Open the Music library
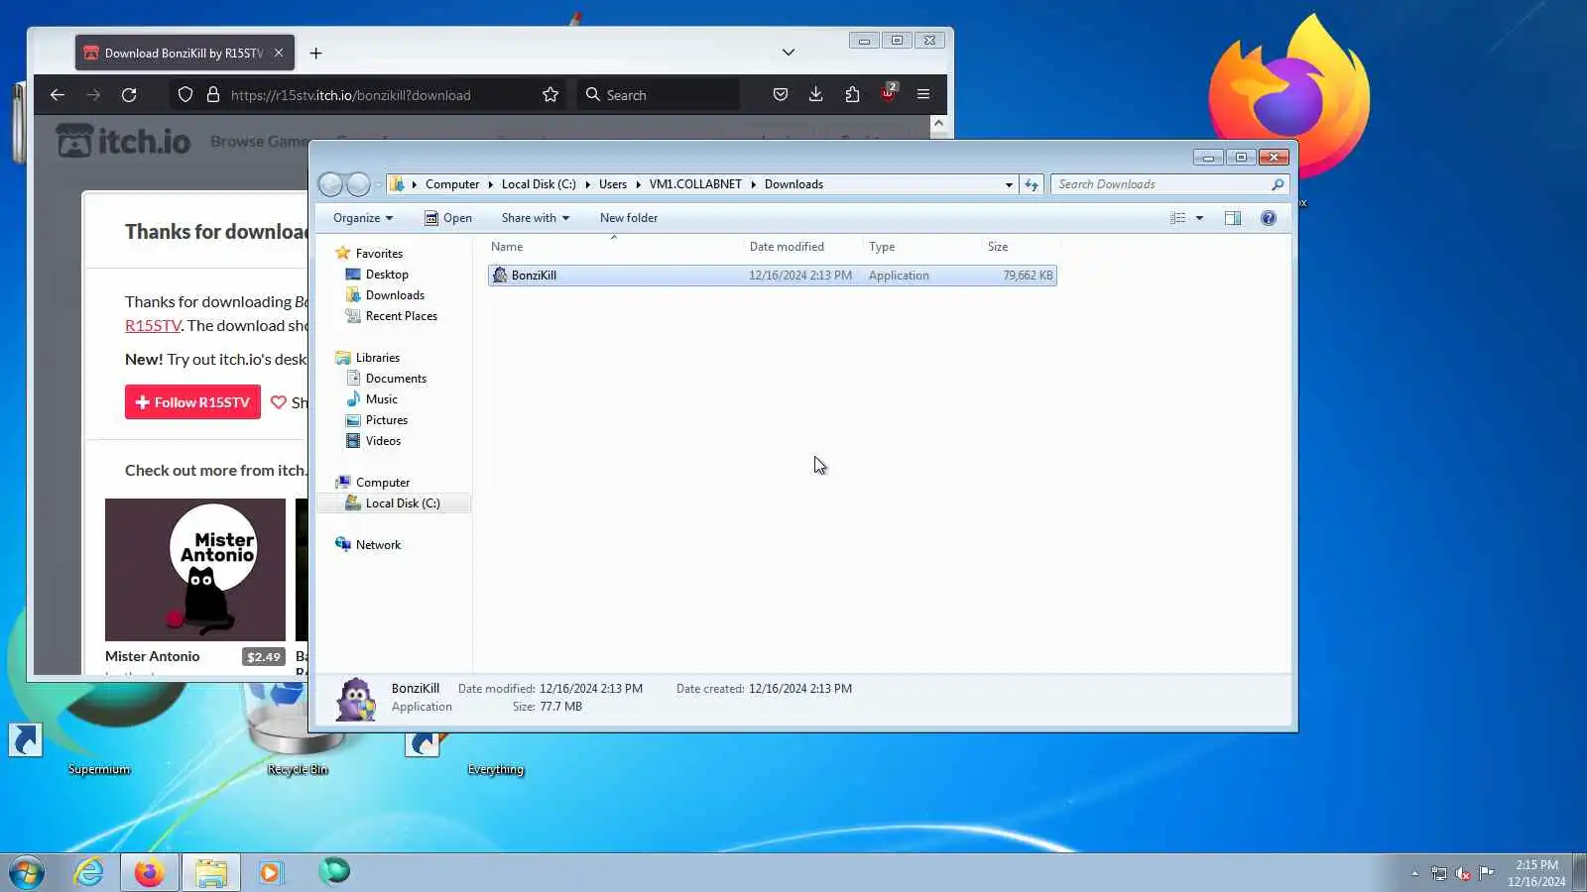 click(381, 399)
